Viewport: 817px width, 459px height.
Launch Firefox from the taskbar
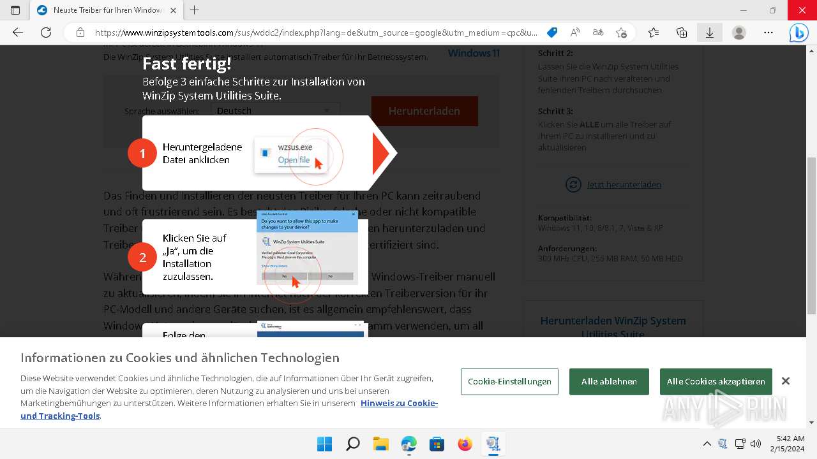pyautogui.click(x=465, y=444)
